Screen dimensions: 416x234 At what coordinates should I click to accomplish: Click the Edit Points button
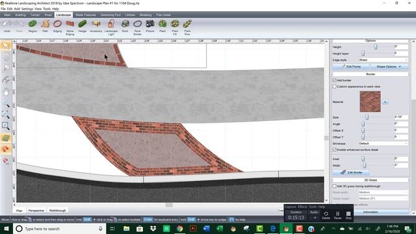351,66
